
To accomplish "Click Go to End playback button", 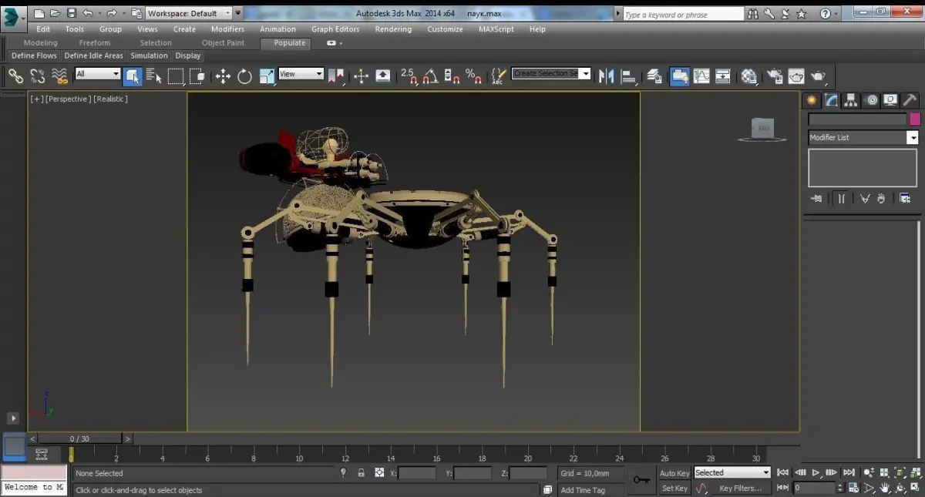I will [849, 472].
